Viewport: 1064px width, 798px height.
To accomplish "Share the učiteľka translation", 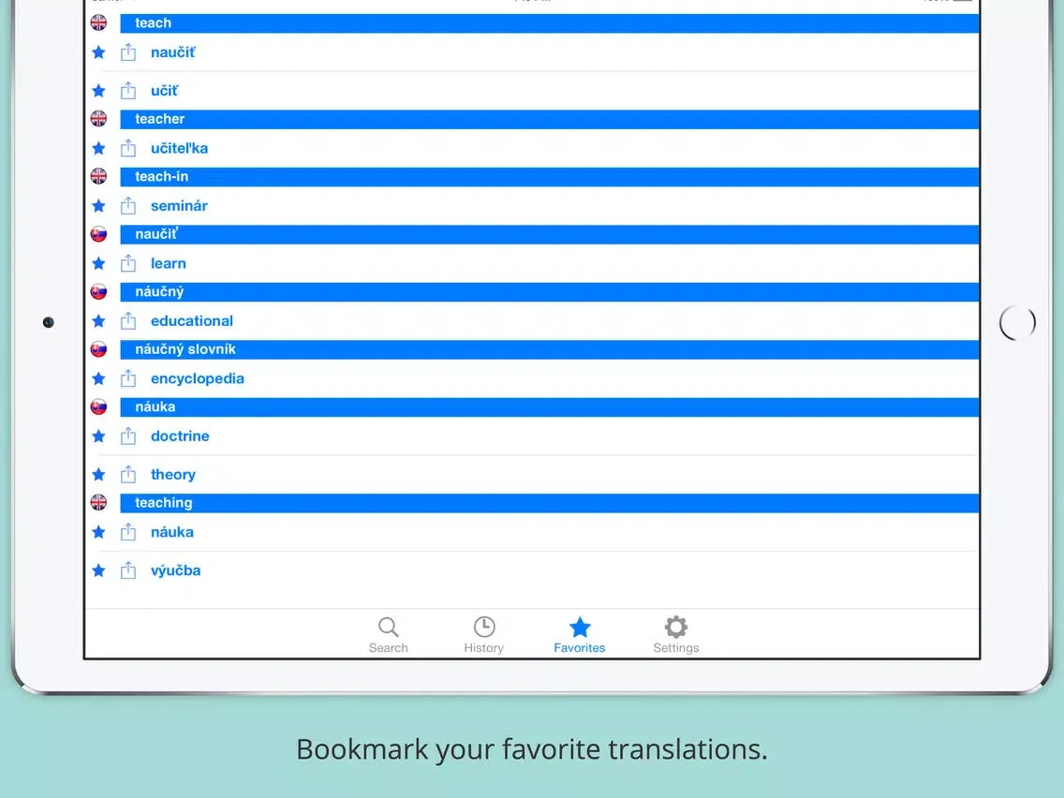I will [x=128, y=148].
